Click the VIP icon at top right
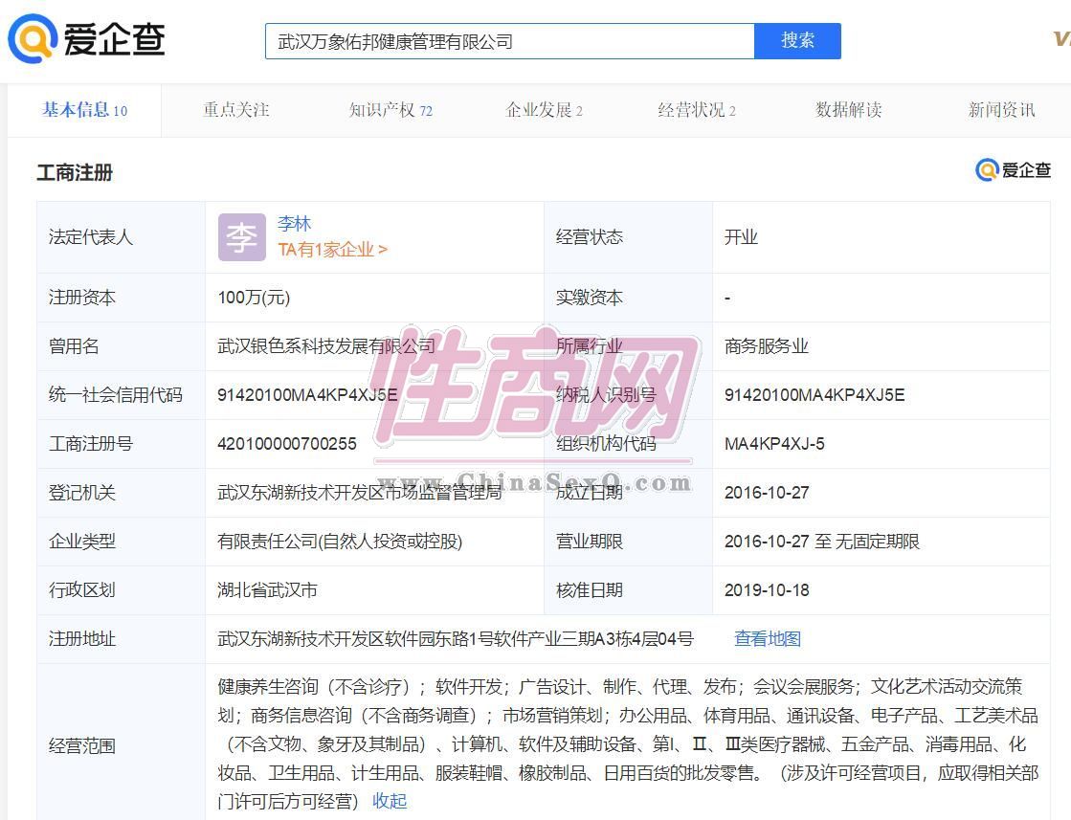 pos(1060,38)
